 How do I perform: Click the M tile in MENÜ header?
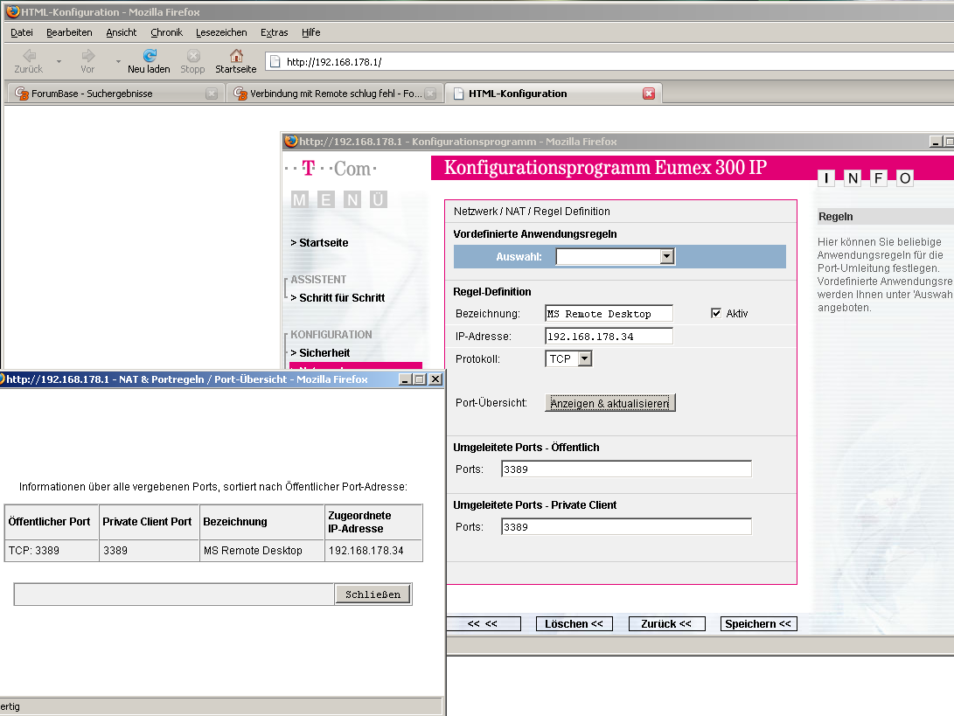click(x=299, y=199)
